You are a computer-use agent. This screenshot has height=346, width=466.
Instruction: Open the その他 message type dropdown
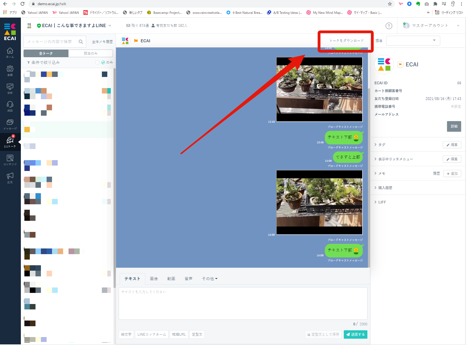coord(209,279)
